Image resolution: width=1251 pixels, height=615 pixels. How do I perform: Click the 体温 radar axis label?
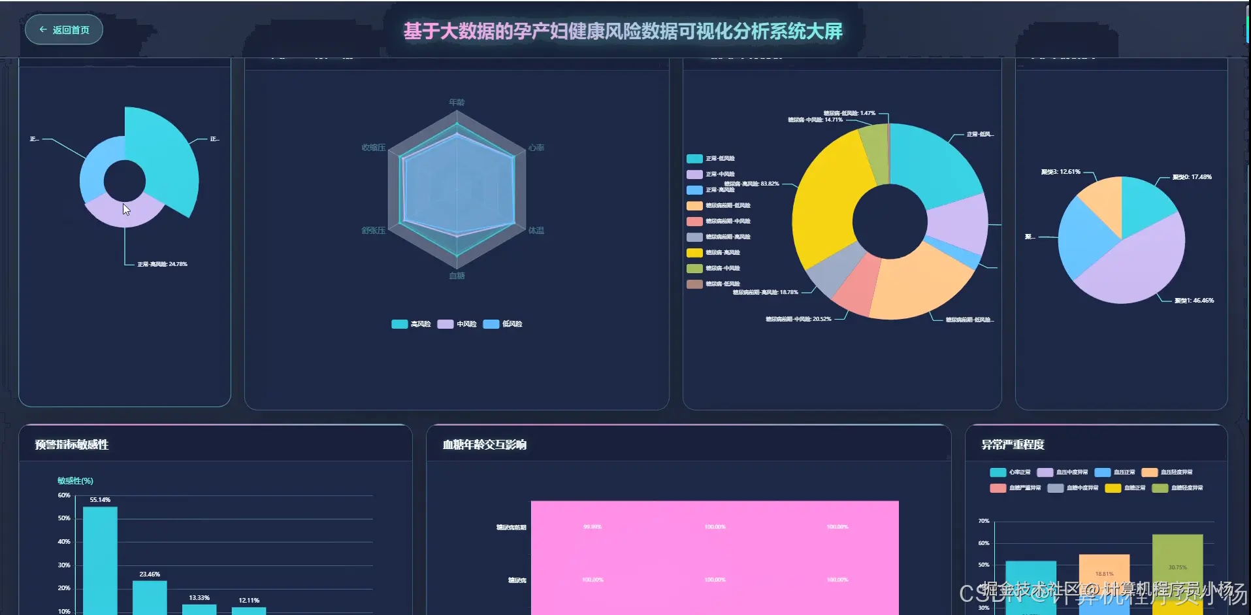(x=536, y=231)
